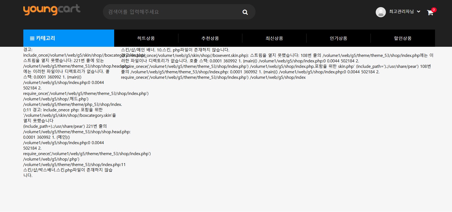
Task: Click the text '열지 못했습니다'
Action: pos(38,121)
